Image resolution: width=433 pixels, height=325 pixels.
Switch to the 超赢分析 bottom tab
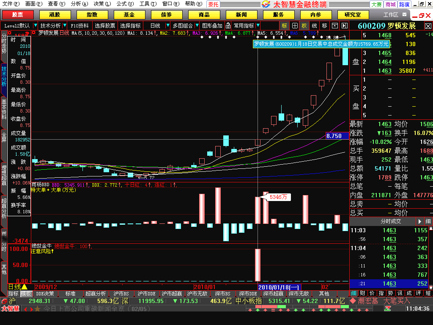(x=96, y=294)
